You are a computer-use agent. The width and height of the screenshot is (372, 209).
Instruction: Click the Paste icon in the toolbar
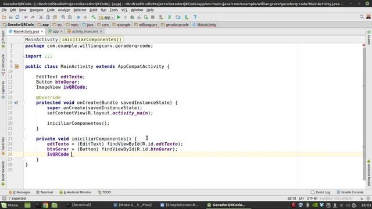[55, 17]
